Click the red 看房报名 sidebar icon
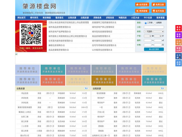This screenshot has width=182, height=137. (x=178, y=28)
